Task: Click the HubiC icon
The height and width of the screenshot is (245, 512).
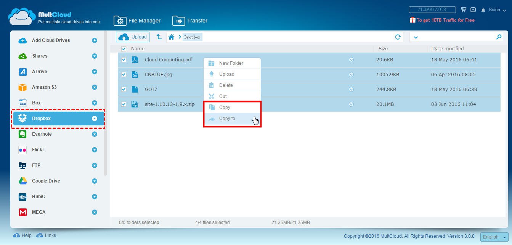Action: (x=22, y=197)
